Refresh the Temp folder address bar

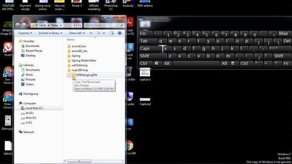tap(79, 26)
